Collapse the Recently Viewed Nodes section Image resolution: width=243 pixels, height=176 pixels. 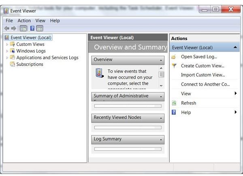(161, 118)
